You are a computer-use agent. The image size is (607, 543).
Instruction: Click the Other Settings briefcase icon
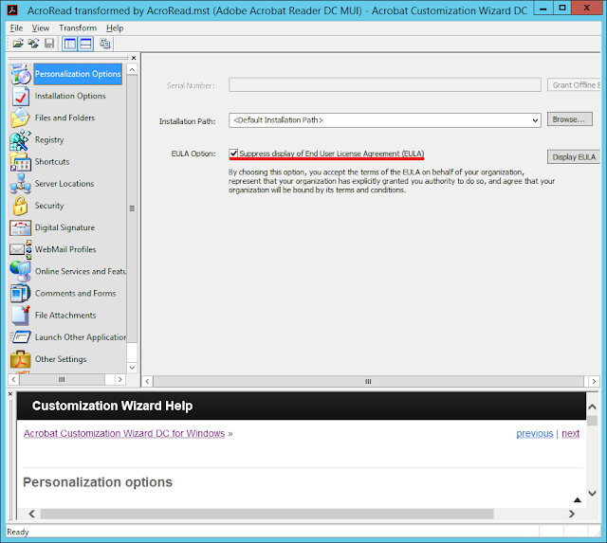(20, 359)
